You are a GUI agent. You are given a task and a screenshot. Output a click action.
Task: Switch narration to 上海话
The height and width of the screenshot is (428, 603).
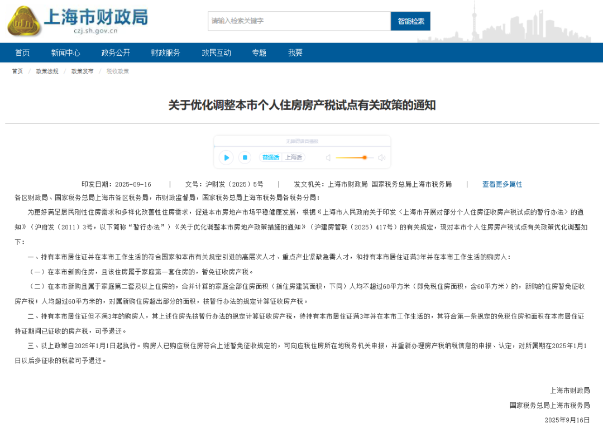pyautogui.click(x=294, y=157)
